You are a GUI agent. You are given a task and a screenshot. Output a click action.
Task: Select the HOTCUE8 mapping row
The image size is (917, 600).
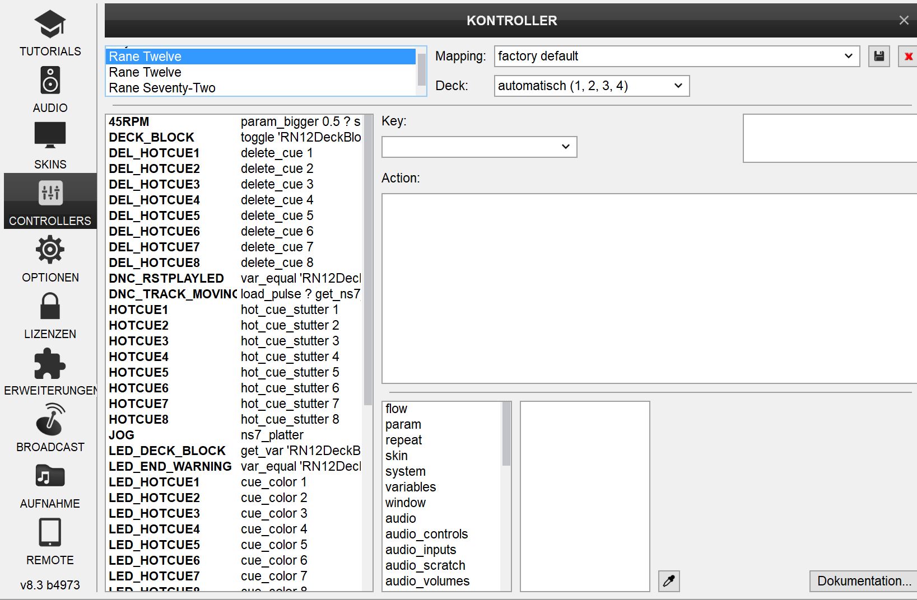point(234,419)
